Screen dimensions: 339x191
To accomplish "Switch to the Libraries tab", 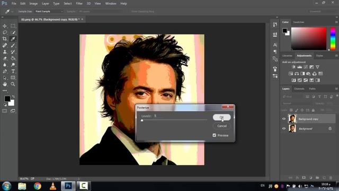I will (287, 56).
